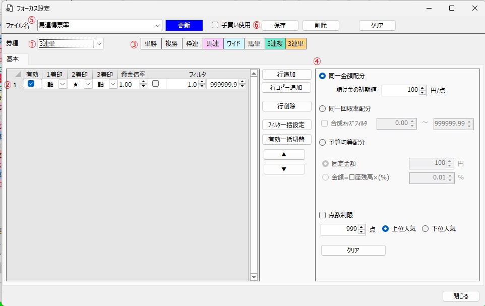Image resolution: width=485 pixels, height=306 pixels.
Task: Enable the 点数制限 checkbox
Action: click(x=323, y=215)
